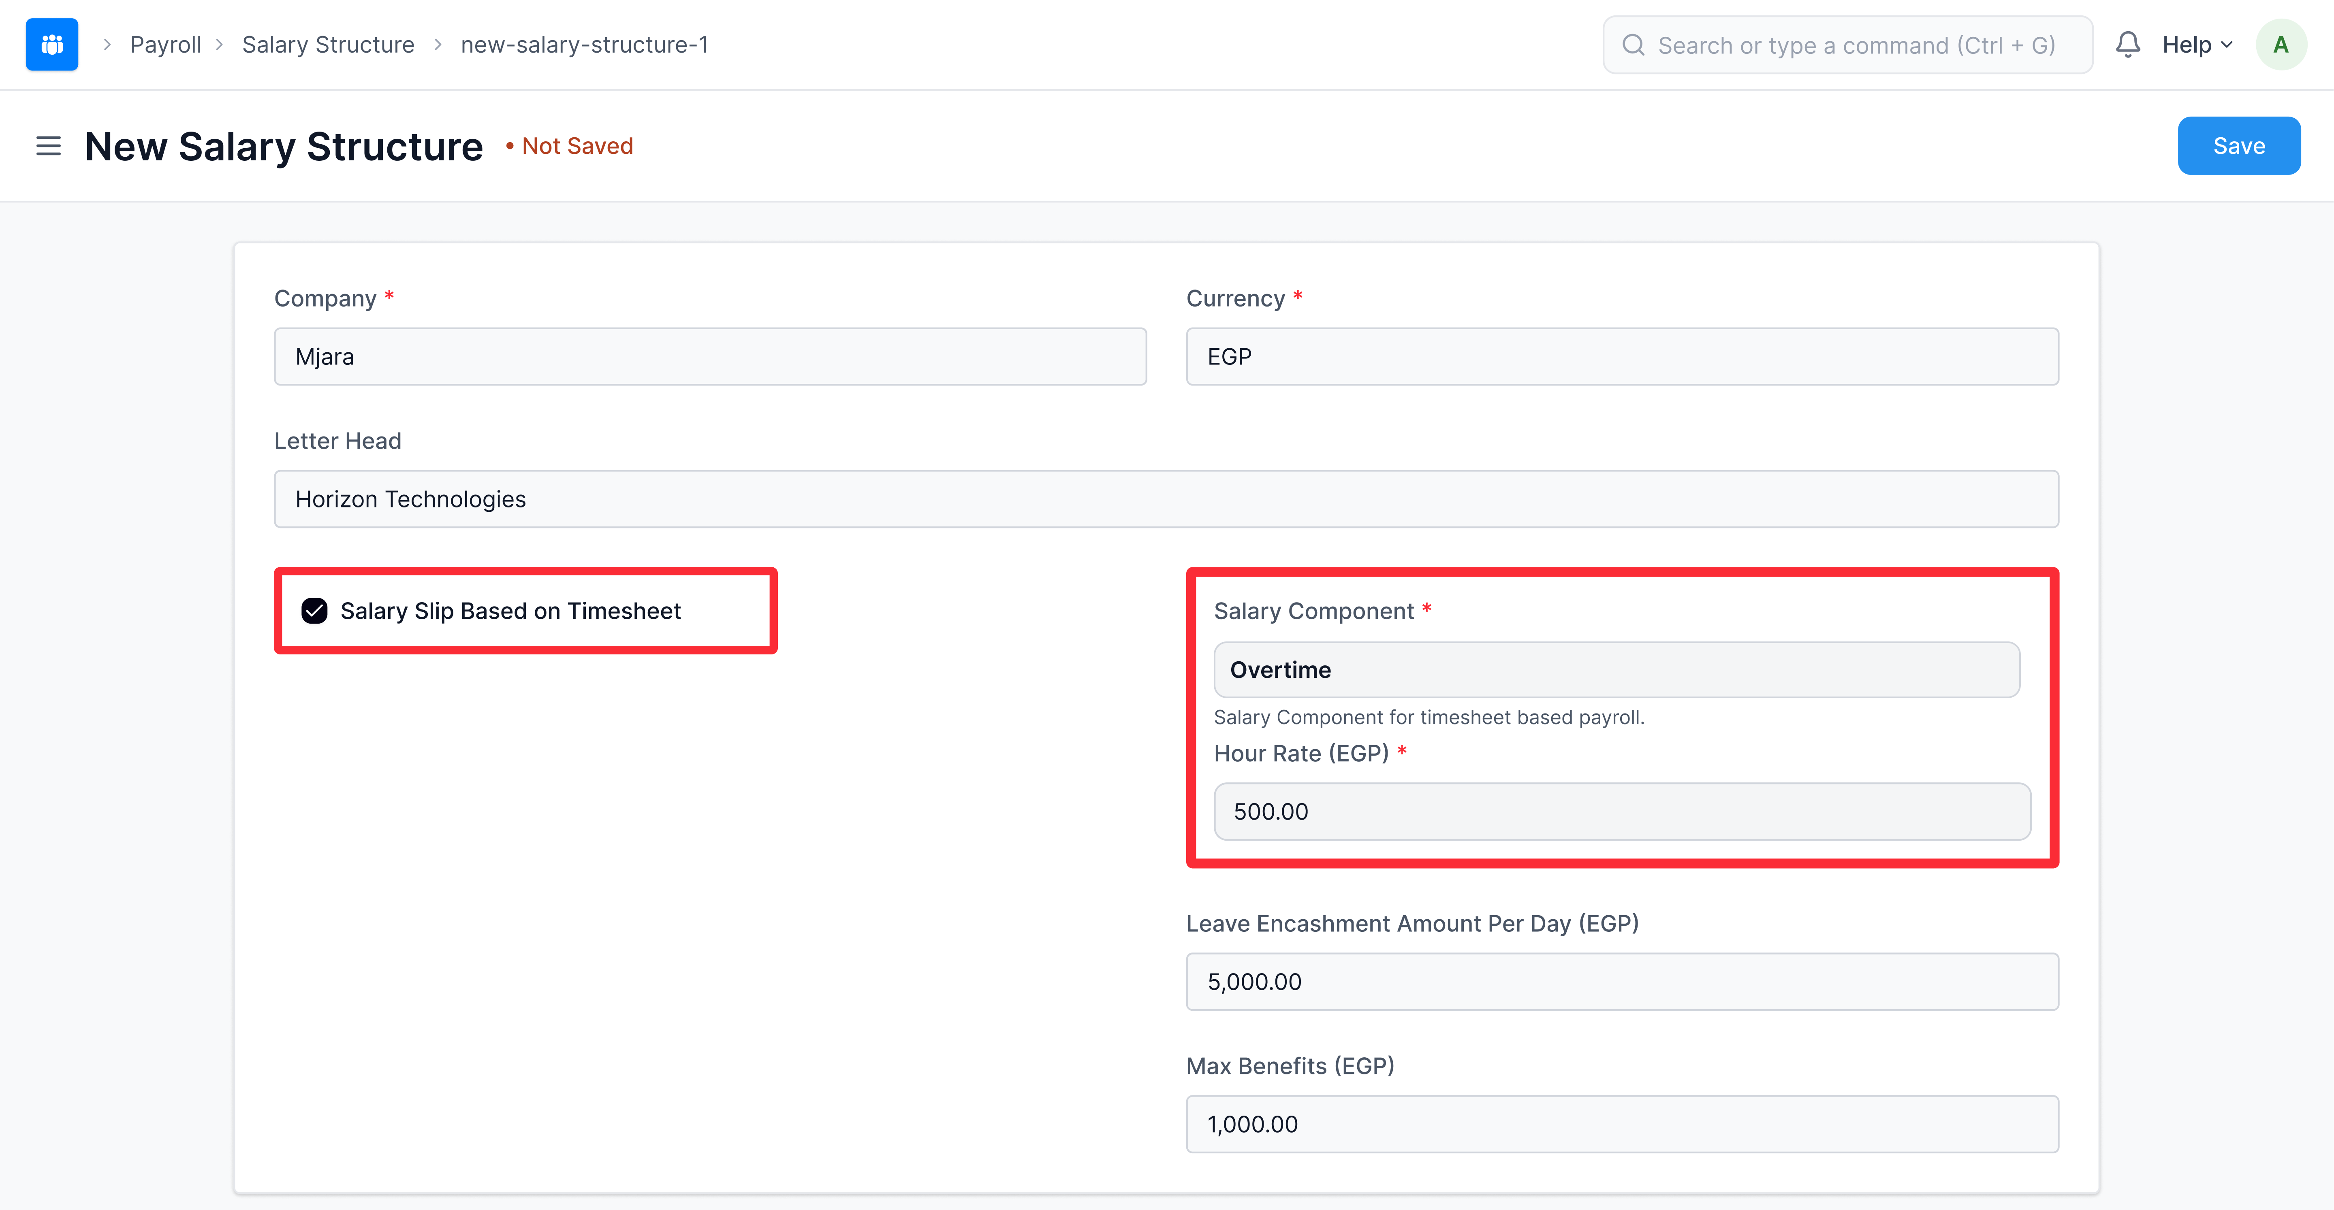Focus the Hour Rate field showing 500.00

pos(1621,812)
